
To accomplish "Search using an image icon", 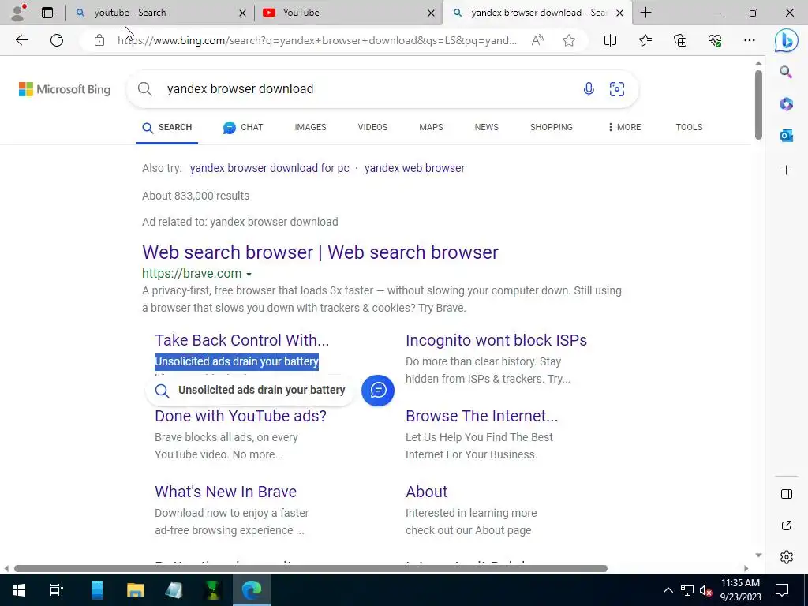I will pyautogui.click(x=617, y=89).
